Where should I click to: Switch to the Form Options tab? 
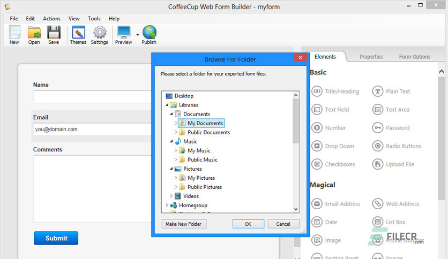(415, 57)
